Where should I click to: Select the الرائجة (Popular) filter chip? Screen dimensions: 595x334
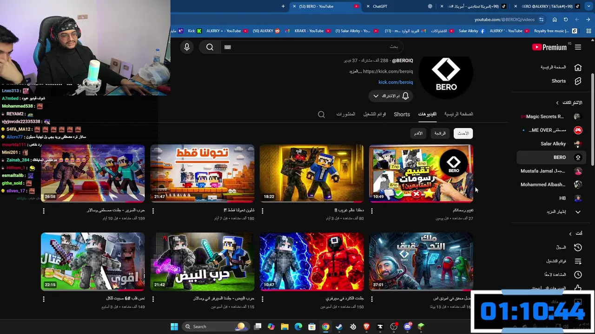tap(440, 134)
